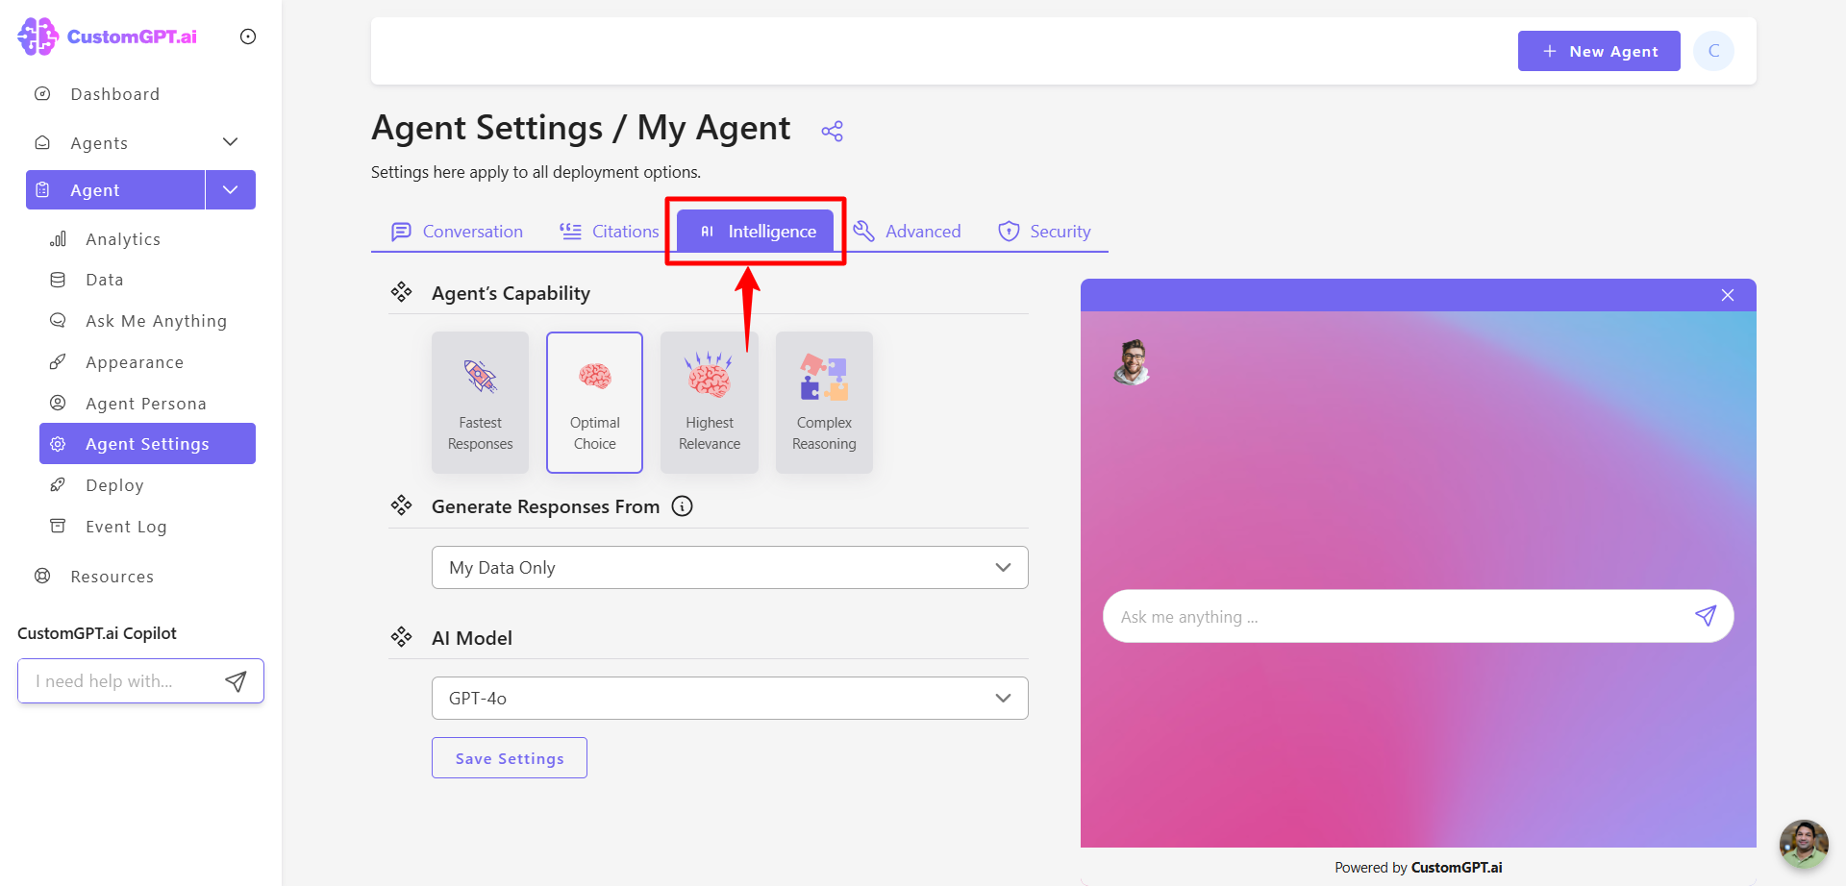Click the Event Log archive icon

tap(58, 526)
